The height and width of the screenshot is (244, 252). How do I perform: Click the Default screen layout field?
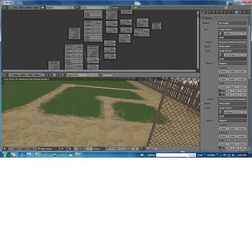tap(57, 7)
